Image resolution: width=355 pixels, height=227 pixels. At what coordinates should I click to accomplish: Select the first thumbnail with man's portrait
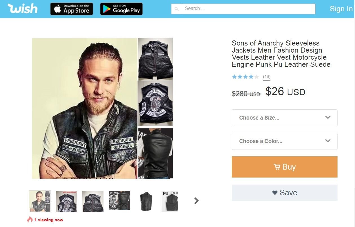pyautogui.click(x=40, y=201)
